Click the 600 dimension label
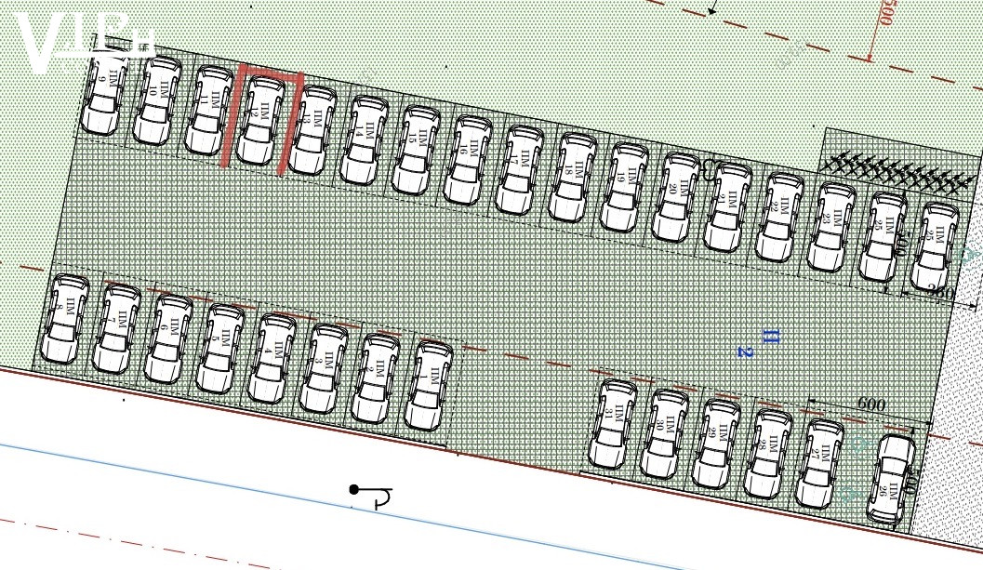This screenshot has width=983, height=570. (870, 405)
